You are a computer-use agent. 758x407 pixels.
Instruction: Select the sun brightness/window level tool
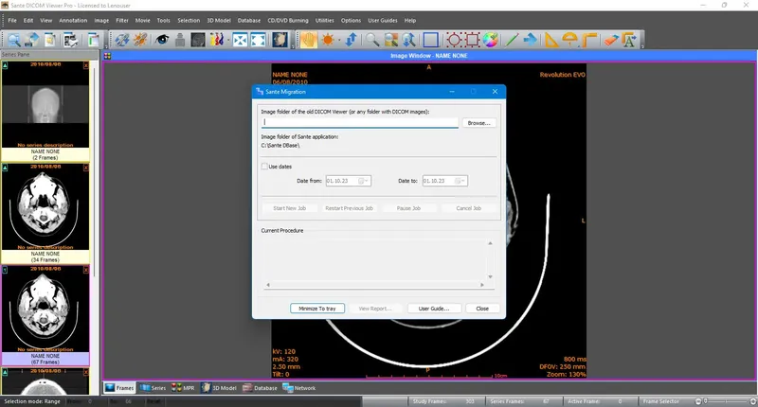(x=327, y=40)
